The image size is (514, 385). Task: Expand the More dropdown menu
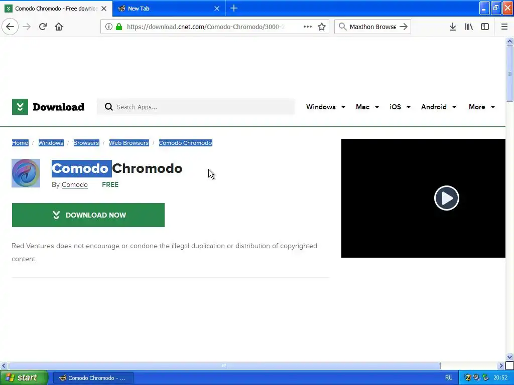coord(481,107)
